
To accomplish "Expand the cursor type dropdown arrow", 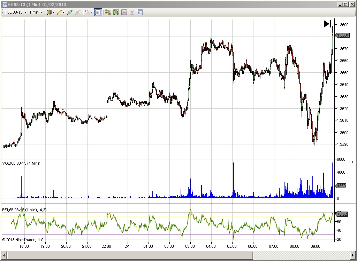I will [x=92, y=12].
